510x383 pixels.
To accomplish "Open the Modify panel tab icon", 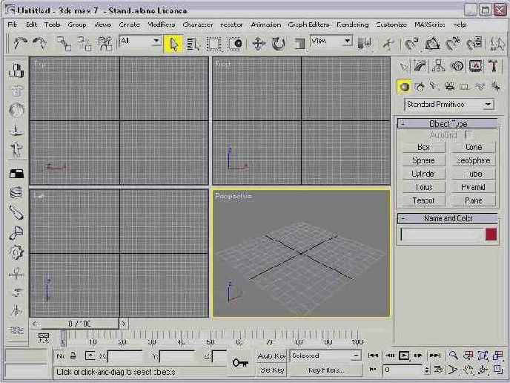I will [x=420, y=67].
